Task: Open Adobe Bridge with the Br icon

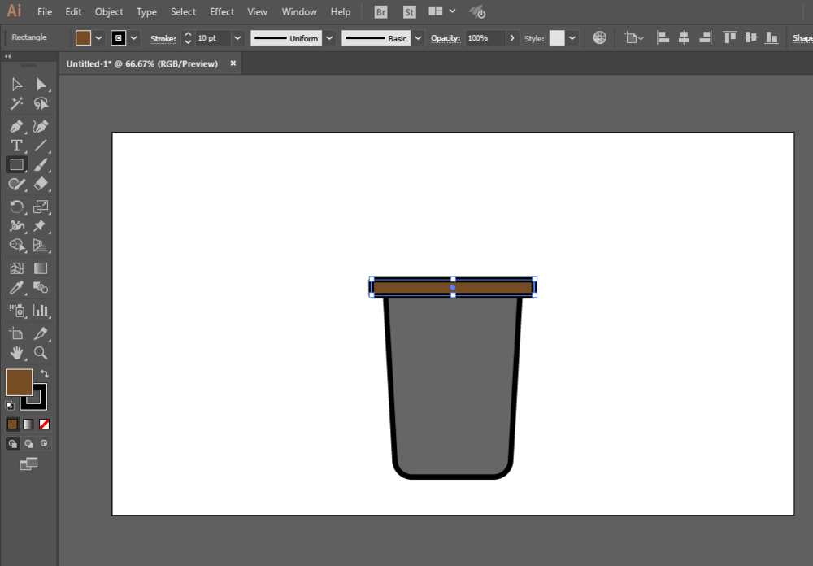Action: pyautogui.click(x=380, y=12)
